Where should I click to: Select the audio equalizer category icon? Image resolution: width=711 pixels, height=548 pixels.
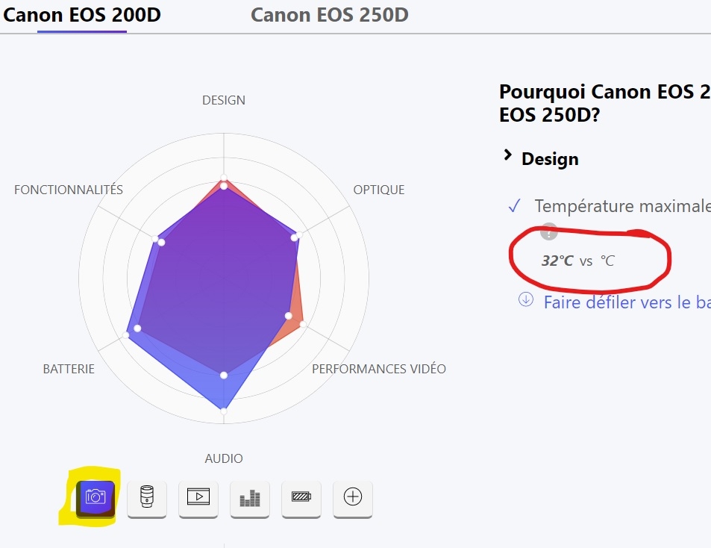[250, 498]
